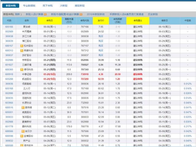The width and height of the screenshot is (196, 147).
Task: Click the 发行价 column header
Action: click(101, 21)
